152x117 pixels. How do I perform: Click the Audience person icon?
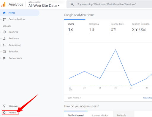[x=4, y=38]
